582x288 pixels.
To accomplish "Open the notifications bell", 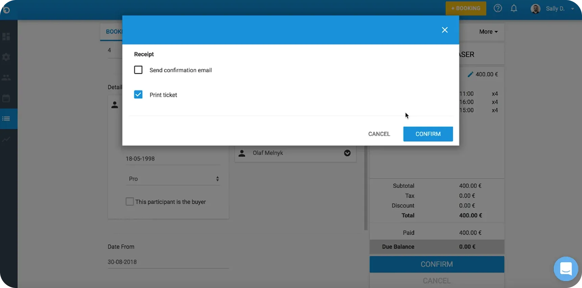I will 514,8.
